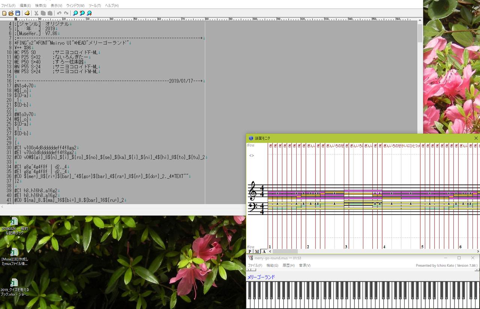Toggle the M mode button in score monitor
This screenshot has width=480, height=309.
(x=257, y=252)
